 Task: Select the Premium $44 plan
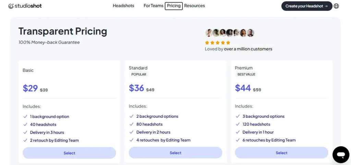click(x=281, y=153)
